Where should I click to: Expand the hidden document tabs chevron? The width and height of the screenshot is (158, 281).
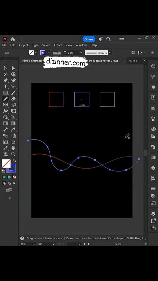coord(145,61)
